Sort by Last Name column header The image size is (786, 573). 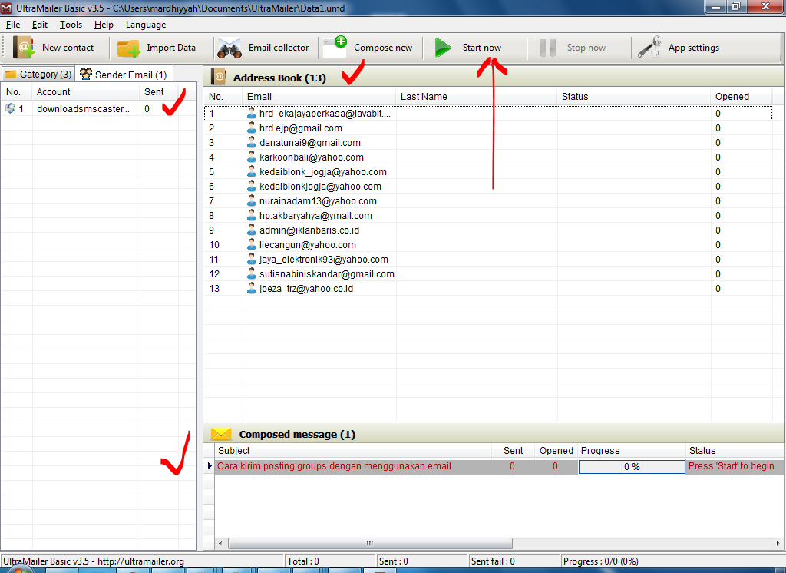point(476,96)
